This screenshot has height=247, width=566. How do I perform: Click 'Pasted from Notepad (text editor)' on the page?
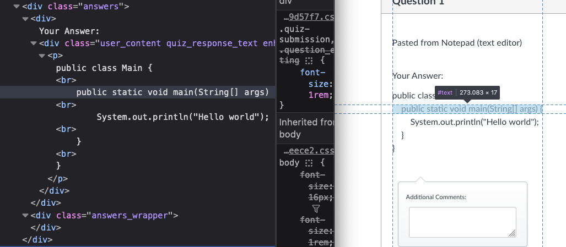457,43
